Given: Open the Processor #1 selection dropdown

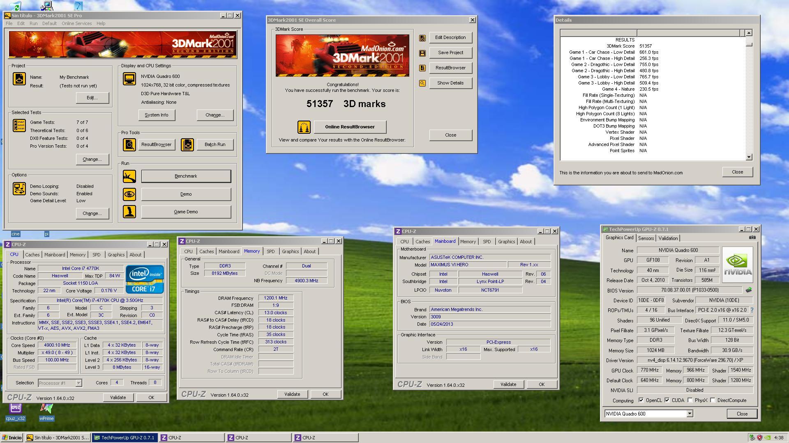Looking at the screenshot, I should click(x=78, y=383).
